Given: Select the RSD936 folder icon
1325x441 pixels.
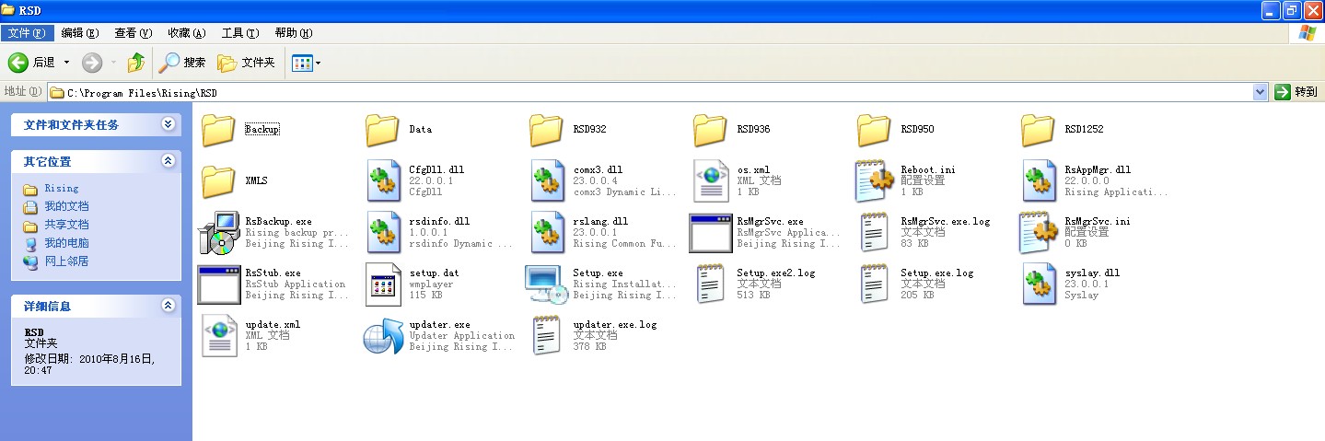Looking at the screenshot, I should [710, 130].
